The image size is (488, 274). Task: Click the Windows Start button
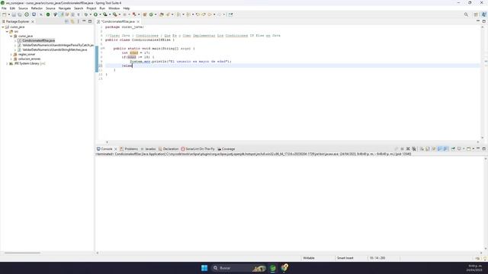pyautogui.click(x=204, y=268)
